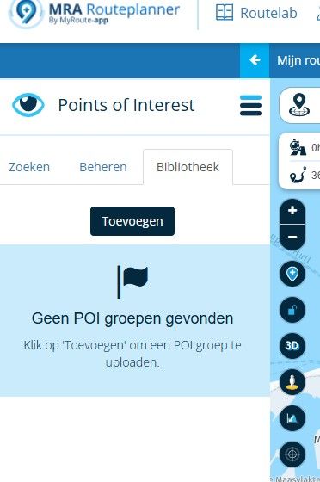Zoom out on the map with the minus button

click(x=292, y=237)
